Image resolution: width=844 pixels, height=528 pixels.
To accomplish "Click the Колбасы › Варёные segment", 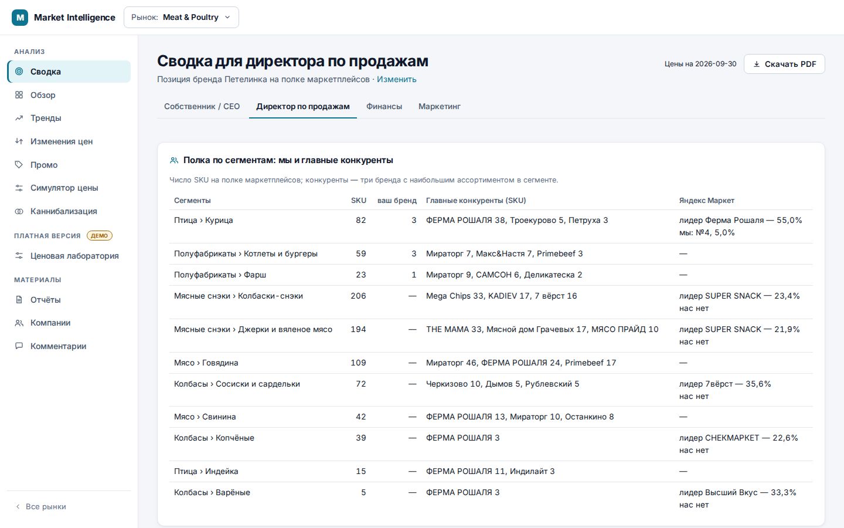I will [x=212, y=492].
